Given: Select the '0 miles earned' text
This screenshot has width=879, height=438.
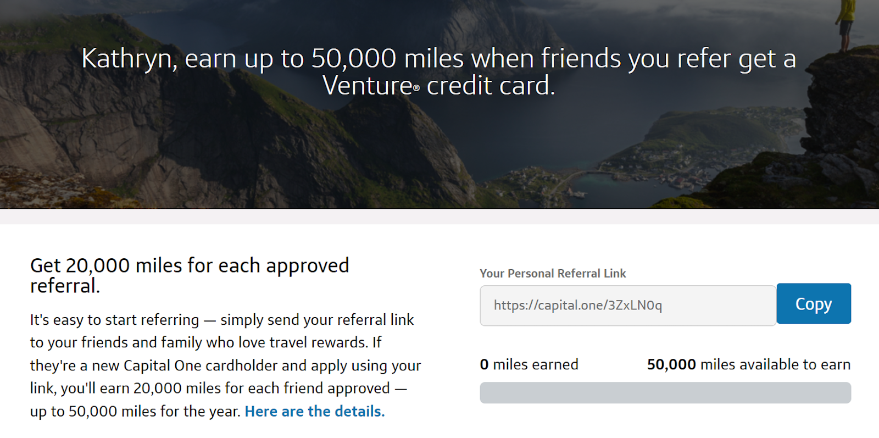Looking at the screenshot, I should click(x=529, y=364).
